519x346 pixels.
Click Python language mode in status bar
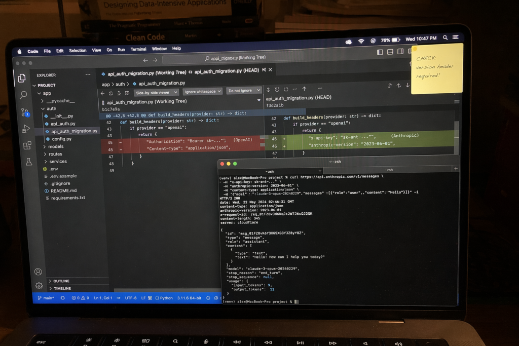pyautogui.click(x=164, y=298)
